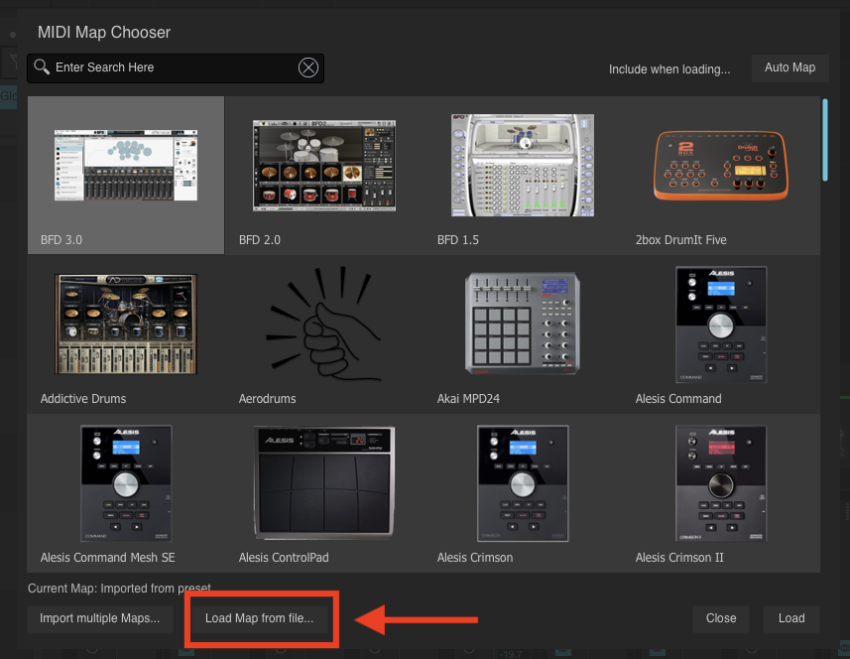The image size is (850, 659).
Task: Click the Alesis Command Mesh SE label
Action: 107,558
